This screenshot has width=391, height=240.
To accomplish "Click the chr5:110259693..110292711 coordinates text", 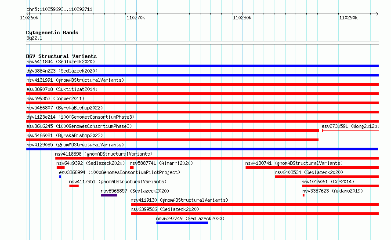I will [59, 10].
